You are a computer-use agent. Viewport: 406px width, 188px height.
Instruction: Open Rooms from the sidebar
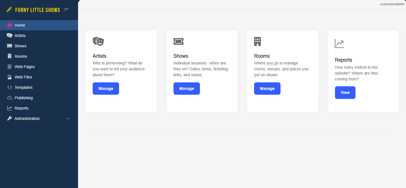coord(39,56)
